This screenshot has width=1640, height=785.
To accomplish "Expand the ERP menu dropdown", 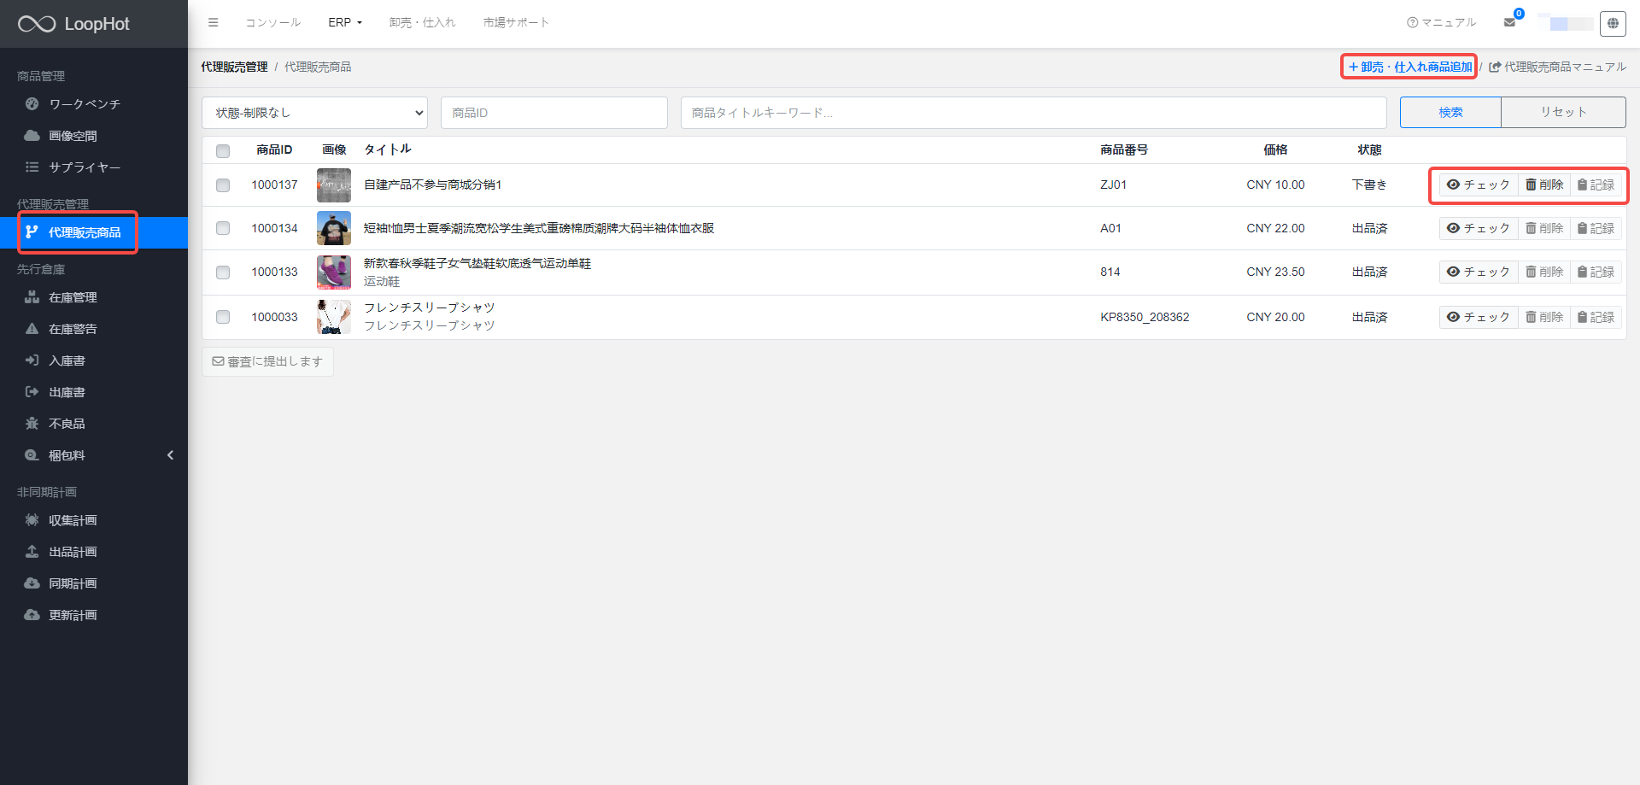I will [345, 22].
